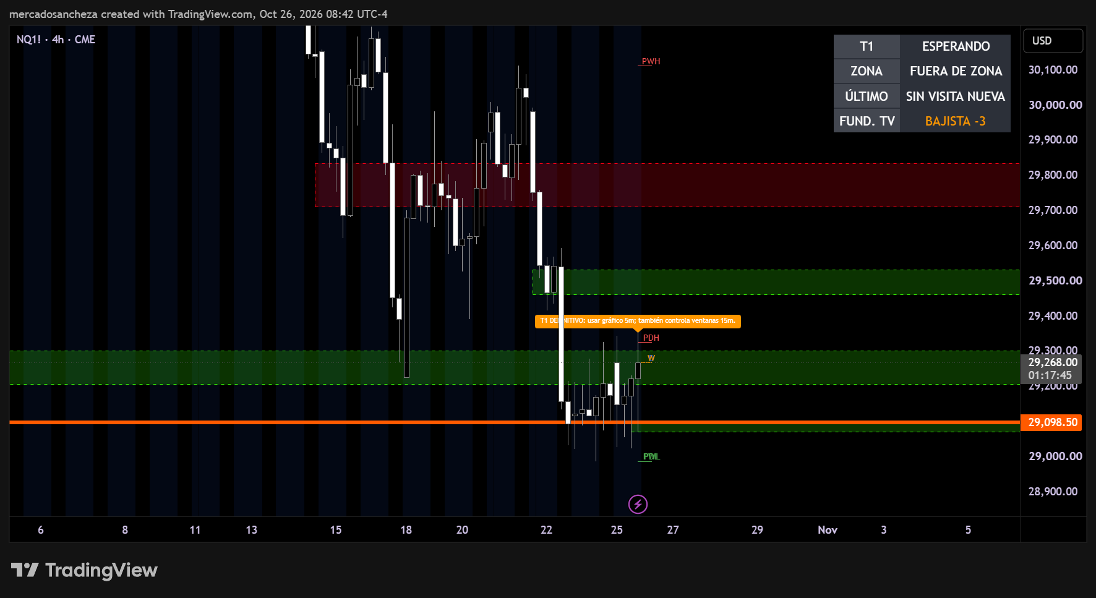
Task: Click the PWH level label
Action: (651, 61)
